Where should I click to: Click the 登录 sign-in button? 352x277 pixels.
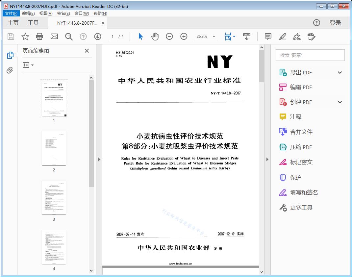click(335, 23)
